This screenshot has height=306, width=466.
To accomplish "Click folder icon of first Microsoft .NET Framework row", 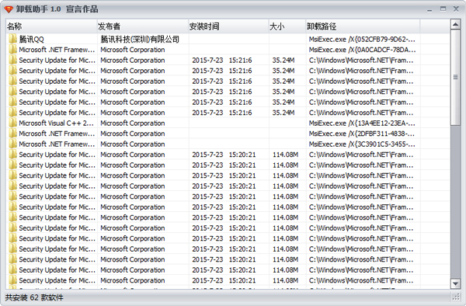I will (x=12, y=50).
